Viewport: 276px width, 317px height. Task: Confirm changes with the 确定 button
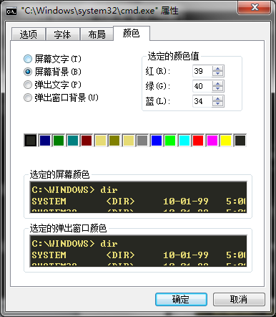(x=181, y=299)
